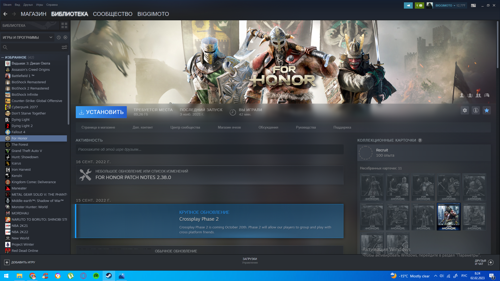The height and width of the screenshot is (281, 500).
Task: Open Загрузки downloads manager
Action: point(250,261)
